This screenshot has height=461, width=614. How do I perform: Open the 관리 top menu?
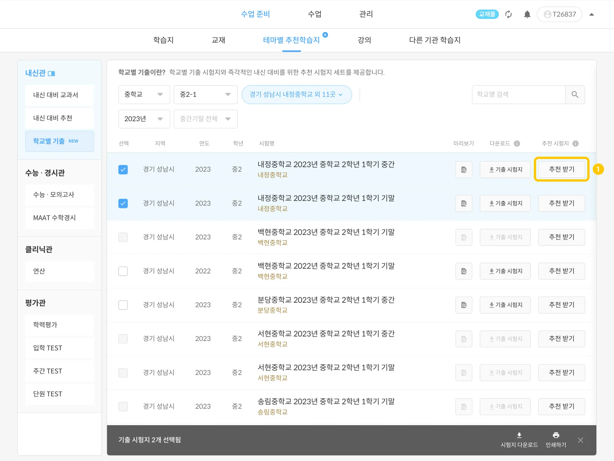point(366,14)
